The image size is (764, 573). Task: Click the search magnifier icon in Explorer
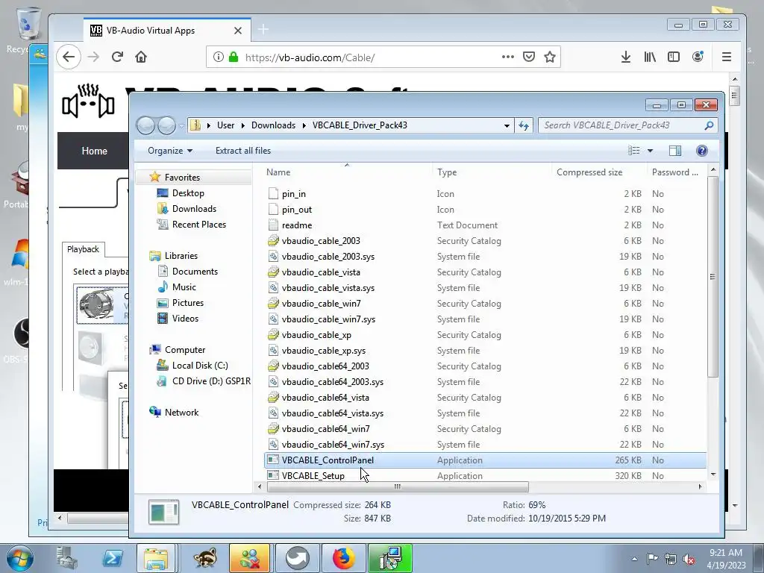point(709,125)
